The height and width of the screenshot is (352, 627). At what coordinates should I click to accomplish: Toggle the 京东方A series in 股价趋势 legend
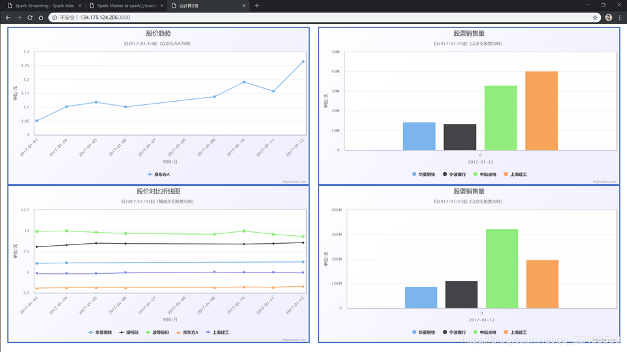(x=159, y=175)
